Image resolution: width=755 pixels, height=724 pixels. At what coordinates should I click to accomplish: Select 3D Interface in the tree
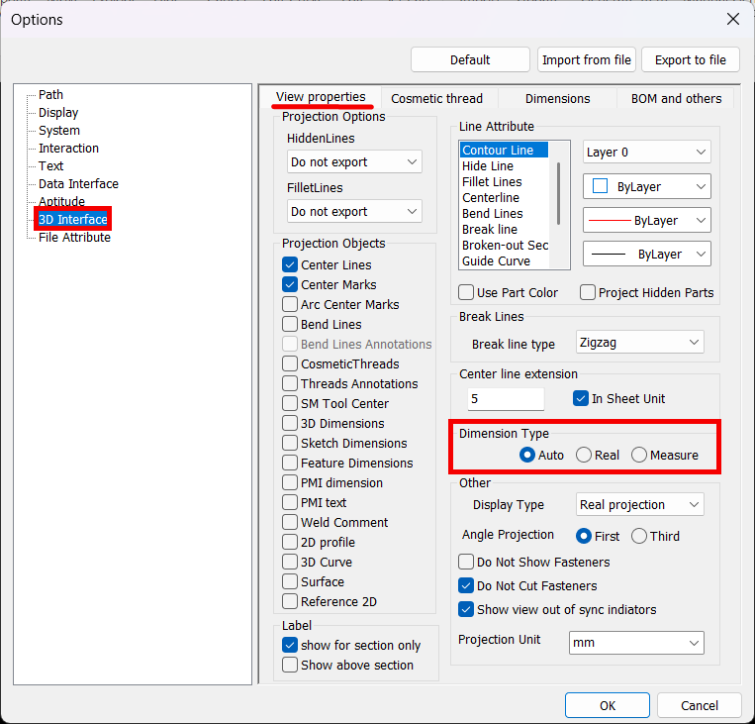[x=72, y=219]
